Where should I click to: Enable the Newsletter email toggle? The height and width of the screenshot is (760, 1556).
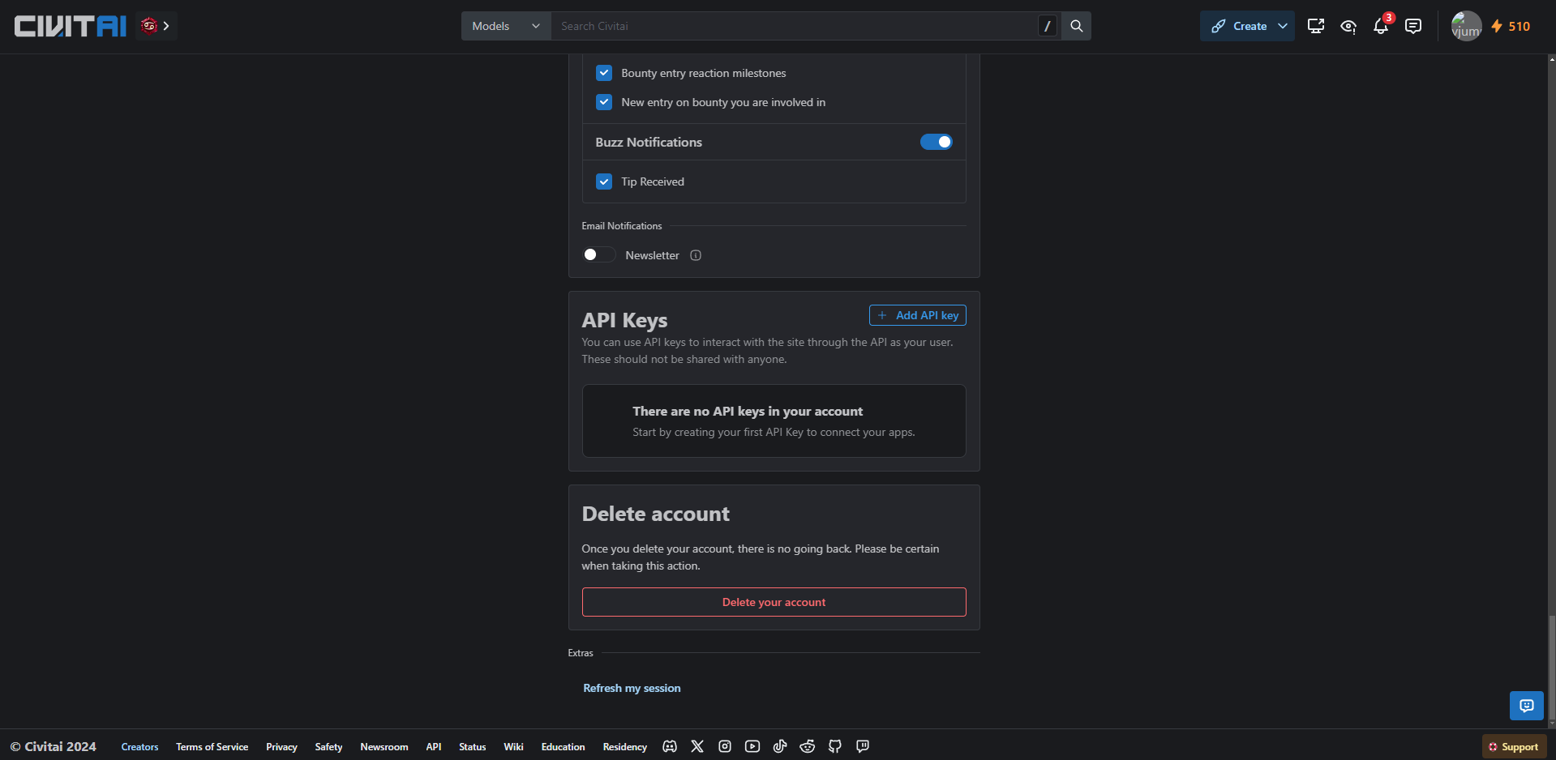click(x=598, y=255)
